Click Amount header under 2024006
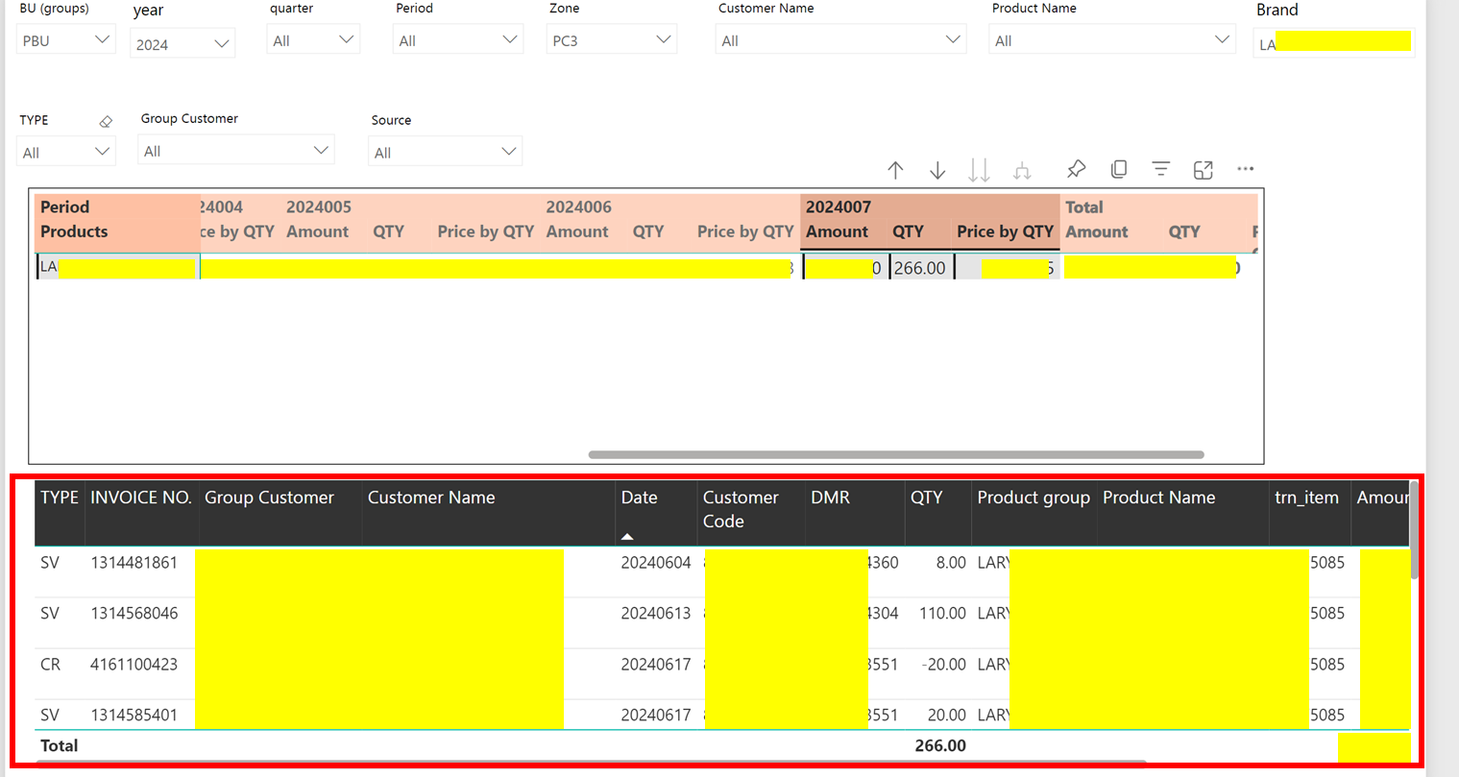Image resolution: width=1459 pixels, height=777 pixels. (x=577, y=231)
